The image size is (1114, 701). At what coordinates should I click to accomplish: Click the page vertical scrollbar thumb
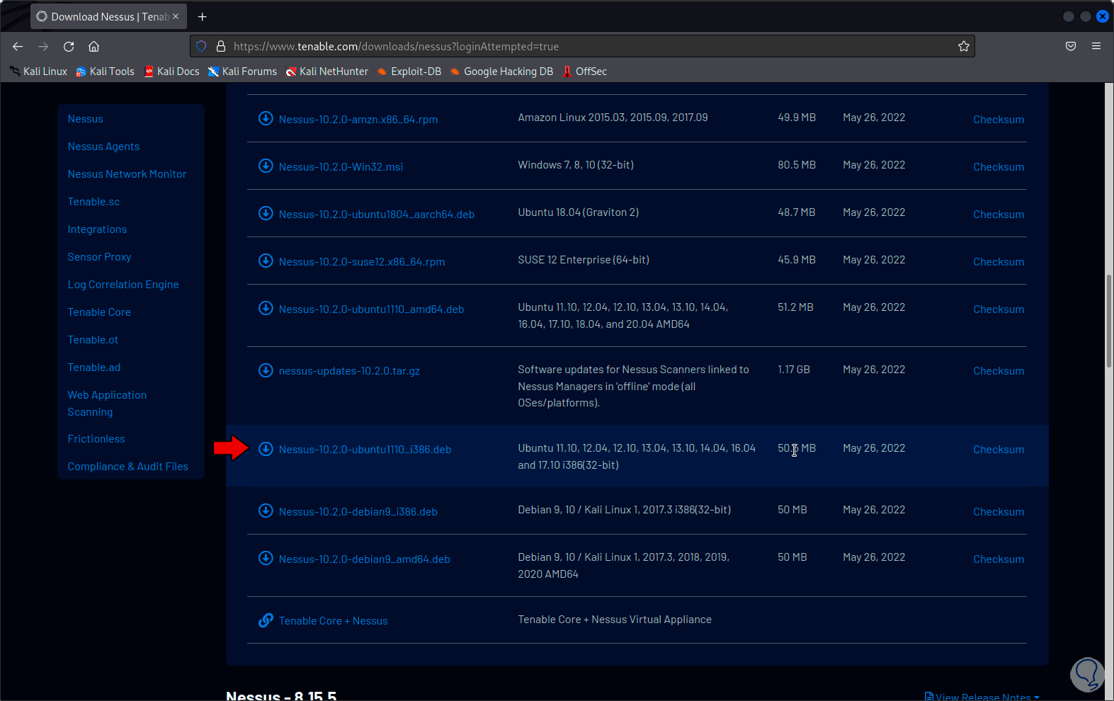[1109, 321]
